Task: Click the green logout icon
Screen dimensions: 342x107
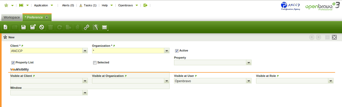Action: point(145,5)
